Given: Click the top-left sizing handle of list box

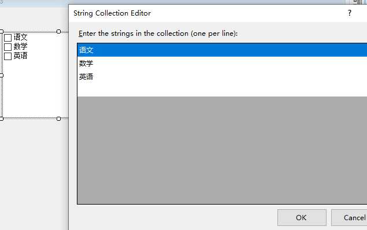Looking at the screenshot, I should pyautogui.click(x=1, y=32).
